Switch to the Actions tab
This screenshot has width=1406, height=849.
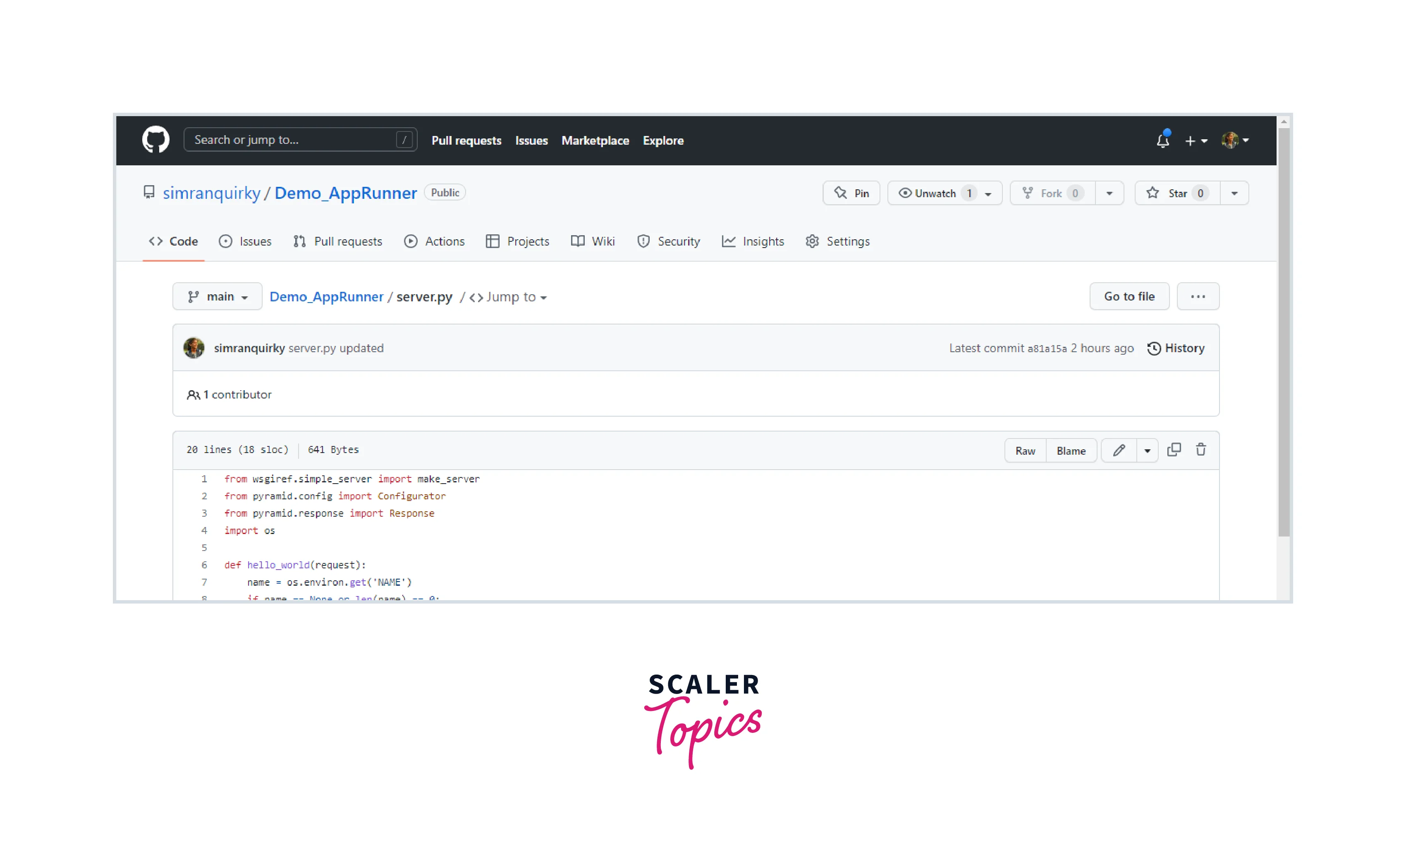[x=434, y=241]
